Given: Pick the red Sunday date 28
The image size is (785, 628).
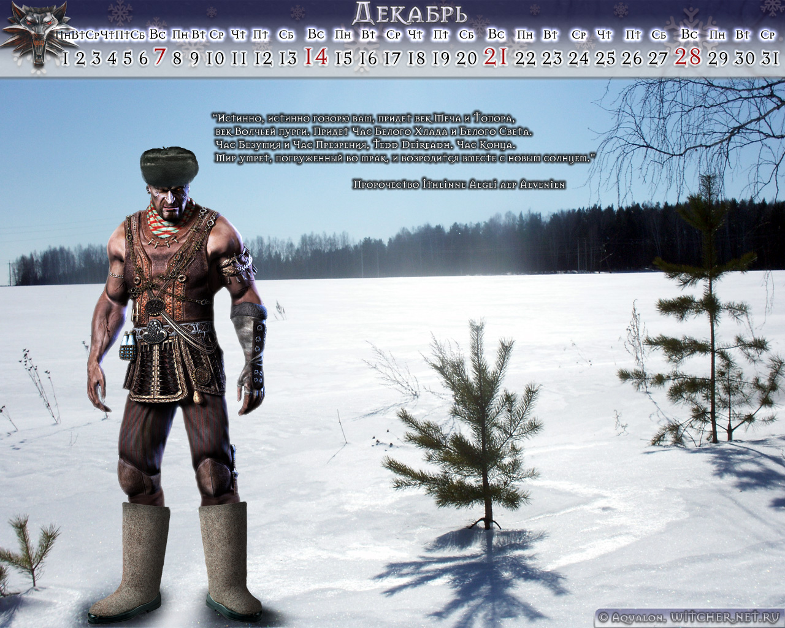Looking at the screenshot, I should click(687, 57).
